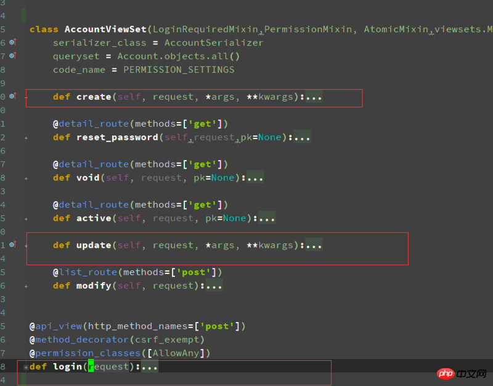The width and height of the screenshot is (493, 386).
Task: Click override gutter icon beside serializer_class line
Action: tap(12, 42)
